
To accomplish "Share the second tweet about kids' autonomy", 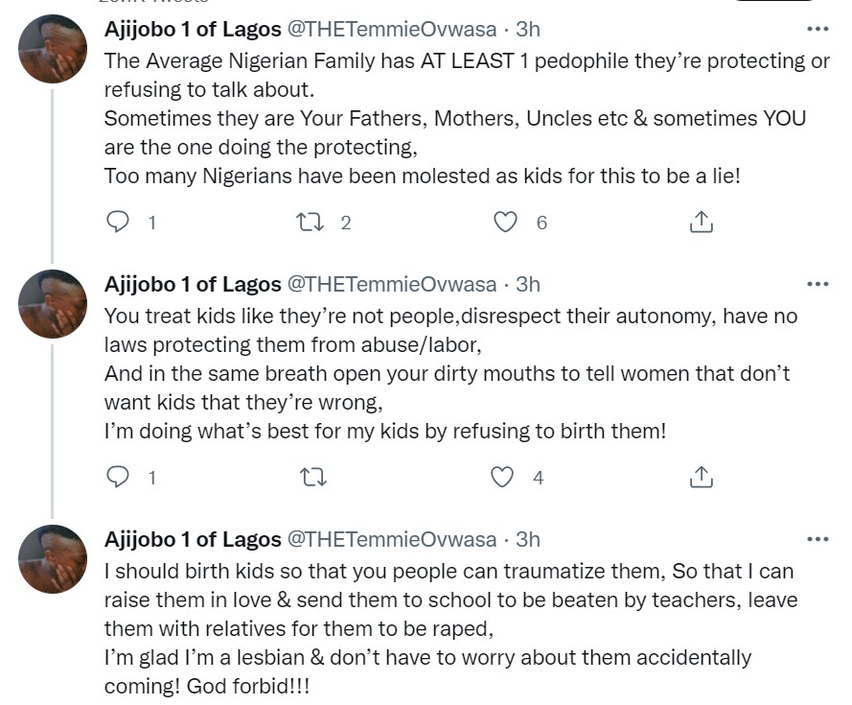I will (701, 477).
